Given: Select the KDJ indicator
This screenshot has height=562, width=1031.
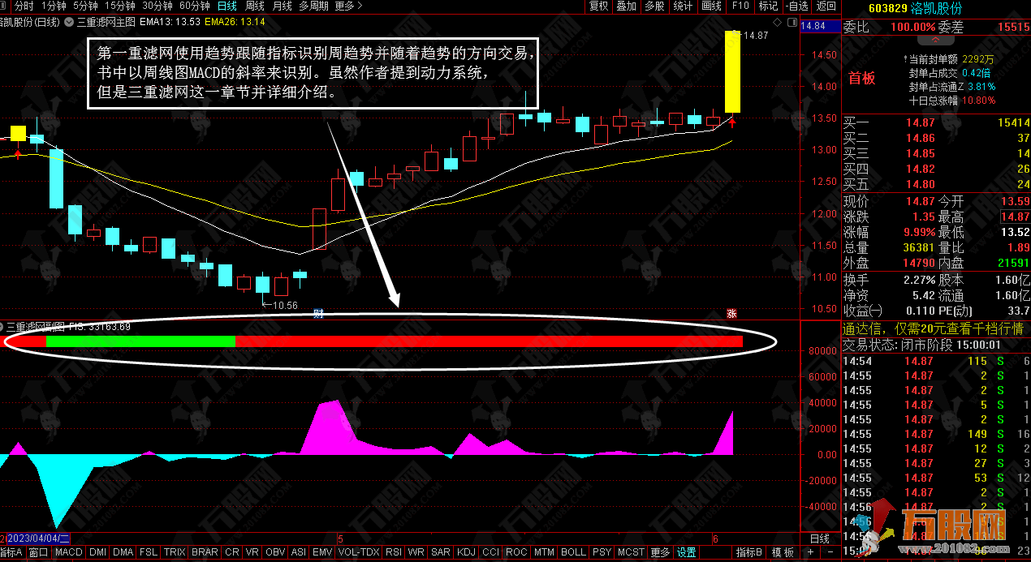Looking at the screenshot, I should pos(467,552).
